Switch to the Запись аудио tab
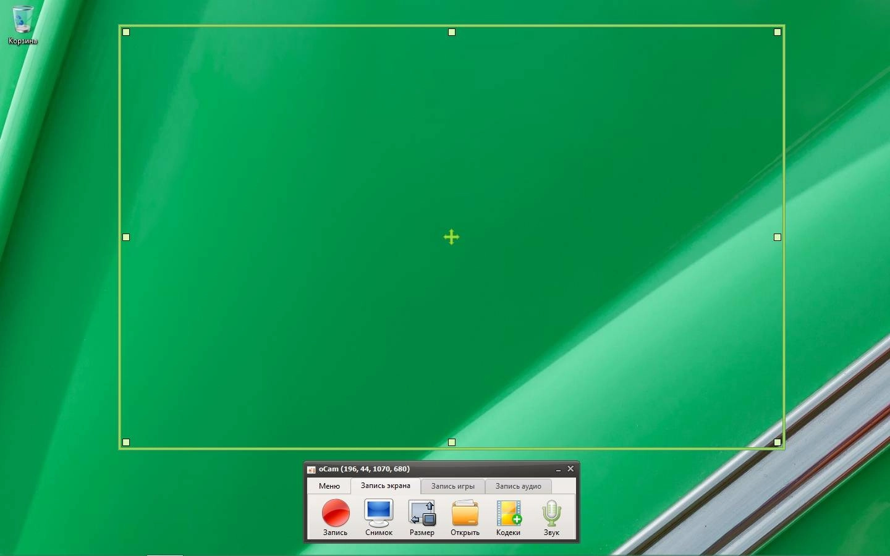 click(x=518, y=486)
